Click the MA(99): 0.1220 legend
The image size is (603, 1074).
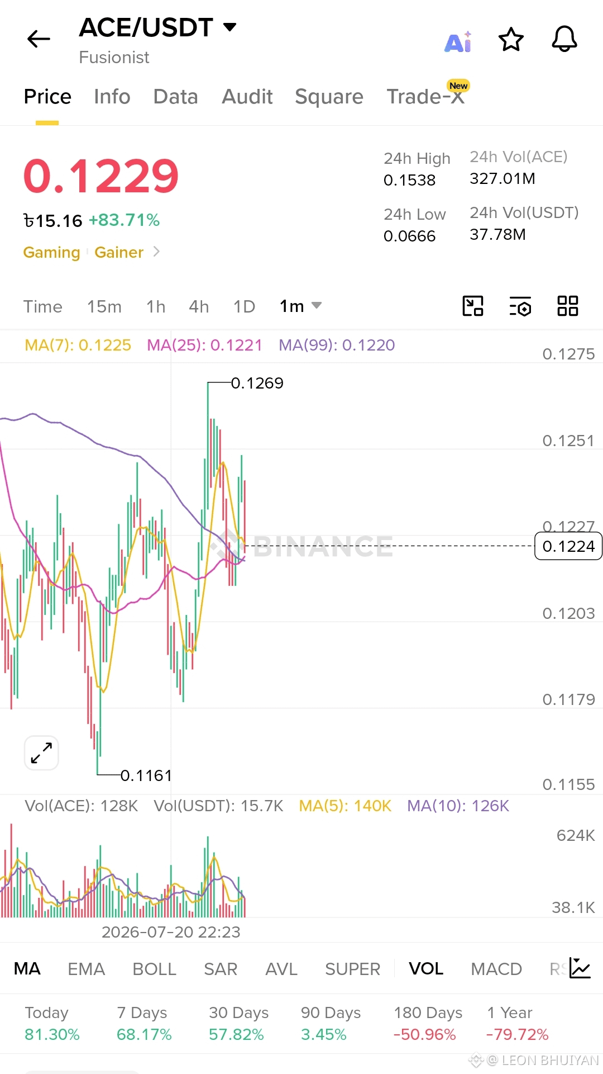[337, 345]
